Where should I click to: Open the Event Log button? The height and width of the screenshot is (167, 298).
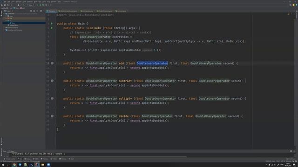290,159
